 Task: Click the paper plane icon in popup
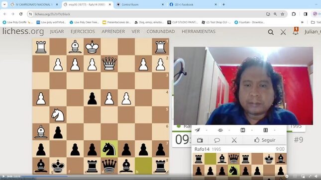(x=198, y=130)
